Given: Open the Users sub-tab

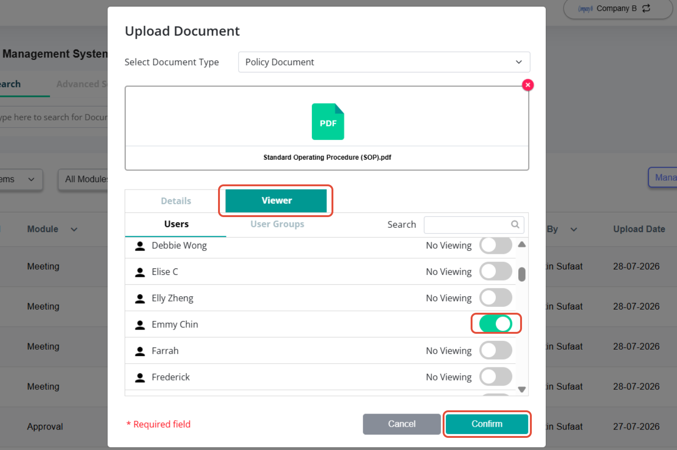Looking at the screenshot, I should tap(176, 225).
